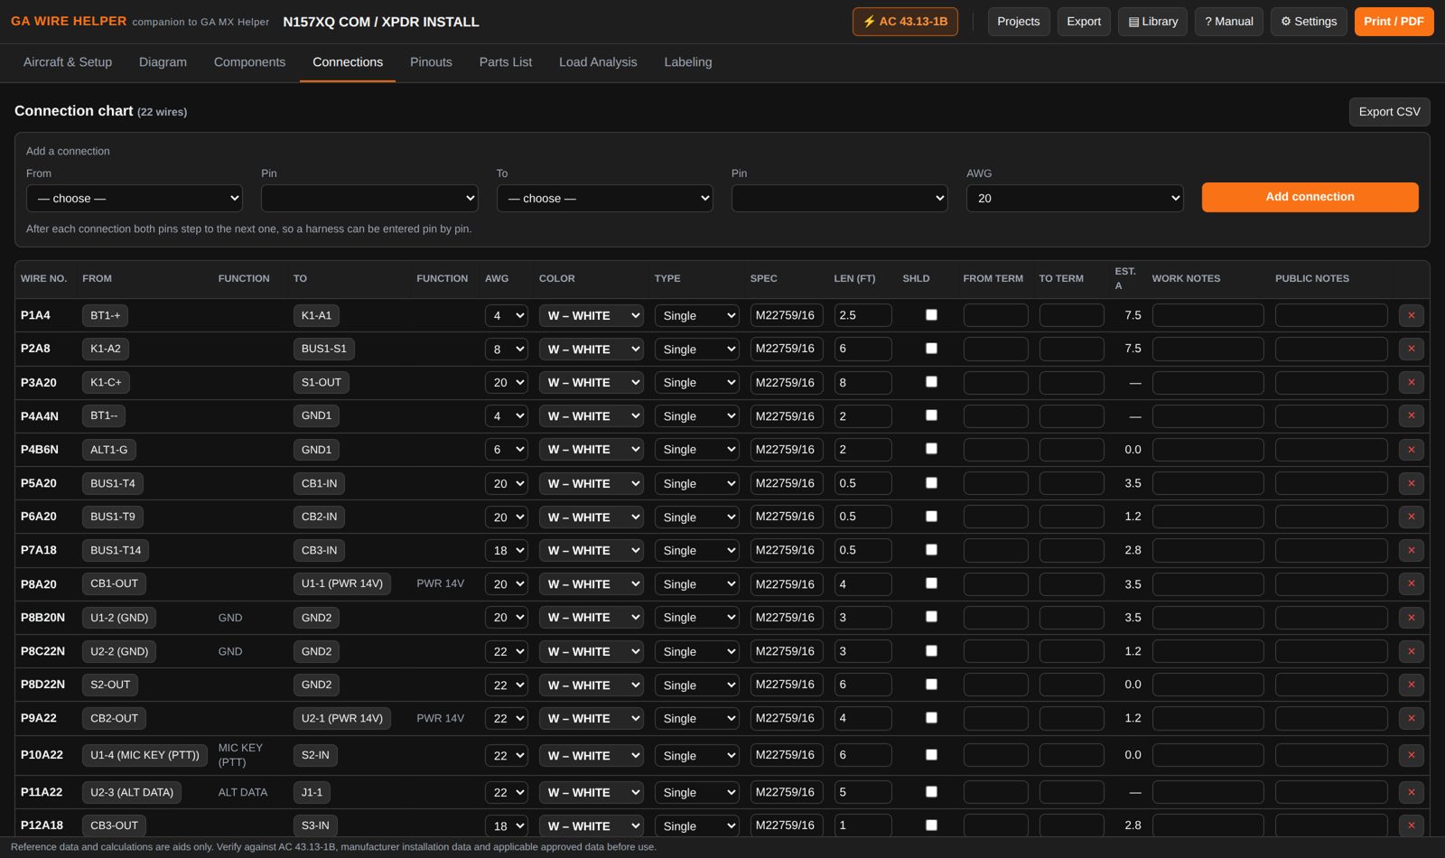This screenshot has height=858, width=1445.
Task: Change AWG dropdown for wire P1A4
Action: tap(506, 315)
